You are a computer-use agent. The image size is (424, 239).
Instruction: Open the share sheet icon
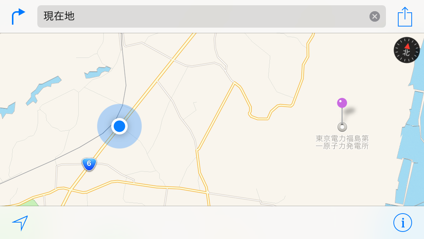pos(405,17)
